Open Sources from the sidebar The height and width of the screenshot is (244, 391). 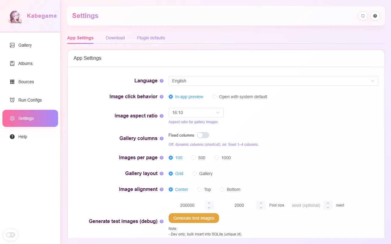pyautogui.click(x=30, y=82)
